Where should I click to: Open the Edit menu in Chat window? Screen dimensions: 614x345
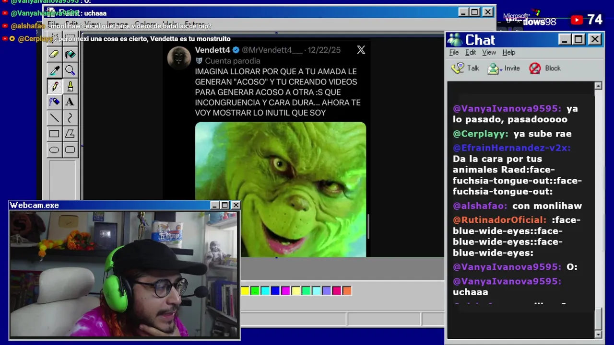(x=470, y=52)
